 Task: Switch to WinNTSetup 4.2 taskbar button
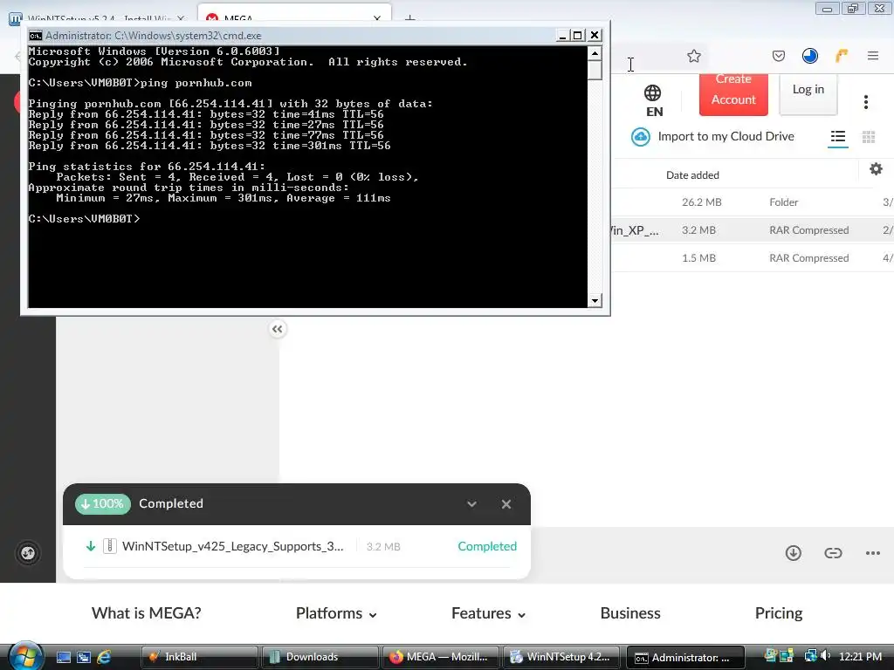pos(561,657)
